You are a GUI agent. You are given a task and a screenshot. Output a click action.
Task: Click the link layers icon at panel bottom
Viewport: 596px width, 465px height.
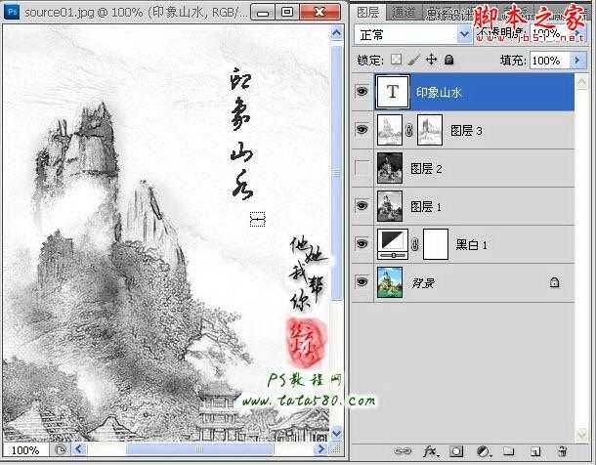(x=403, y=451)
